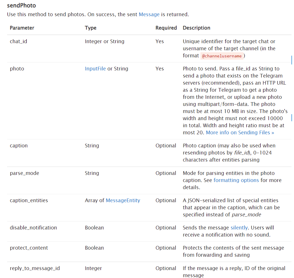This screenshot has width=294, height=278.
Task: Click the Description column header
Action: point(196,28)
